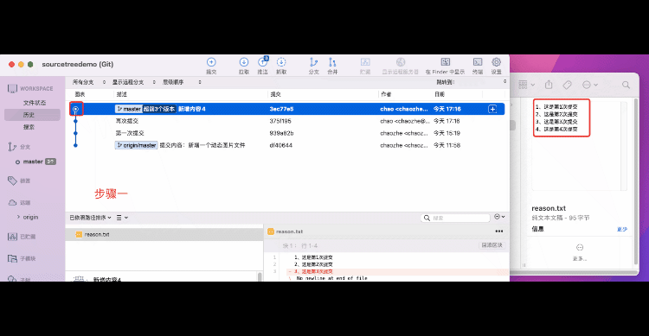Screen dimensions: 649x336
Task: Click the Push (推送) toolbar icon
Action: coord(262,66)
